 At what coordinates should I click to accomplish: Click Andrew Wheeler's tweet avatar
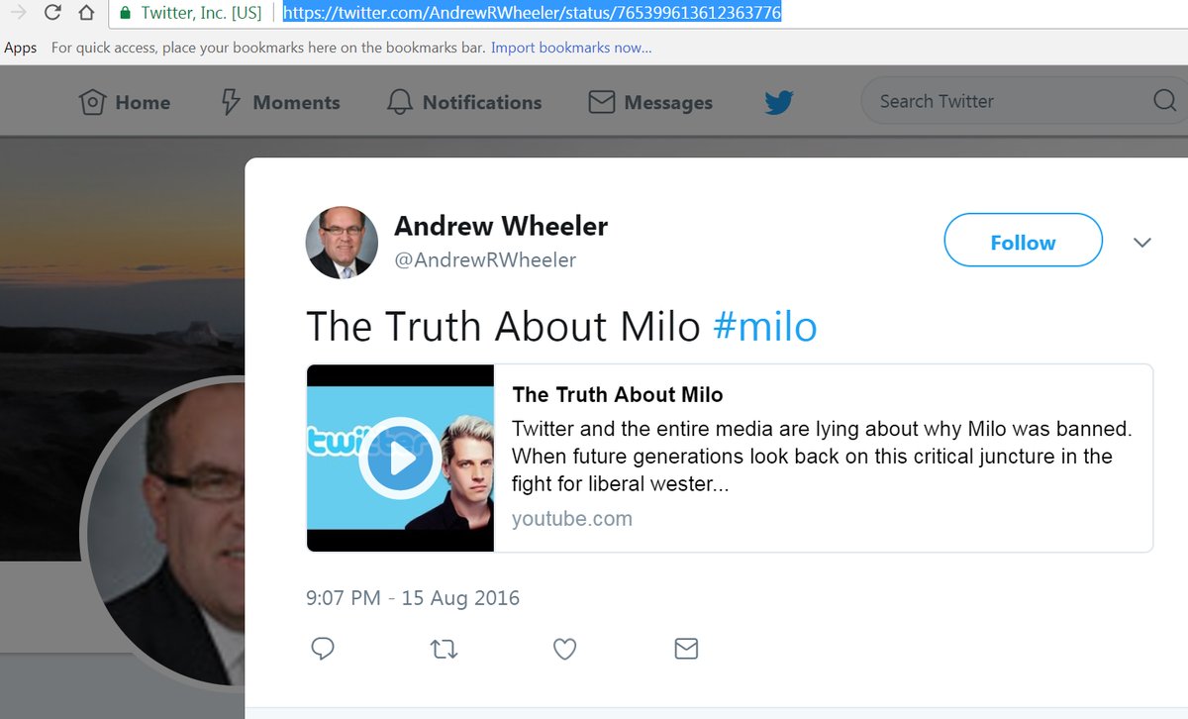pyautogui.click(x=342, y=242)
